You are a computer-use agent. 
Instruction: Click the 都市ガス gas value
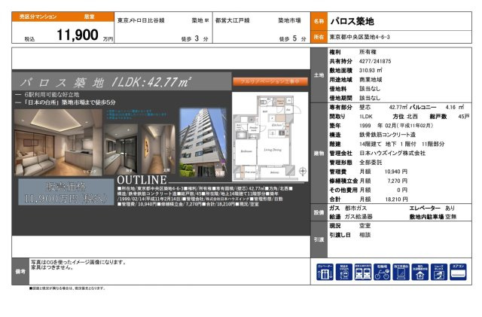(x=355, y=208)
